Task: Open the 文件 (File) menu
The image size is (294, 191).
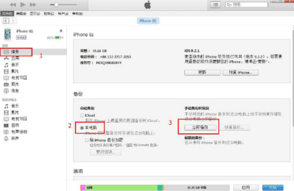Action: tap(5, 14)
